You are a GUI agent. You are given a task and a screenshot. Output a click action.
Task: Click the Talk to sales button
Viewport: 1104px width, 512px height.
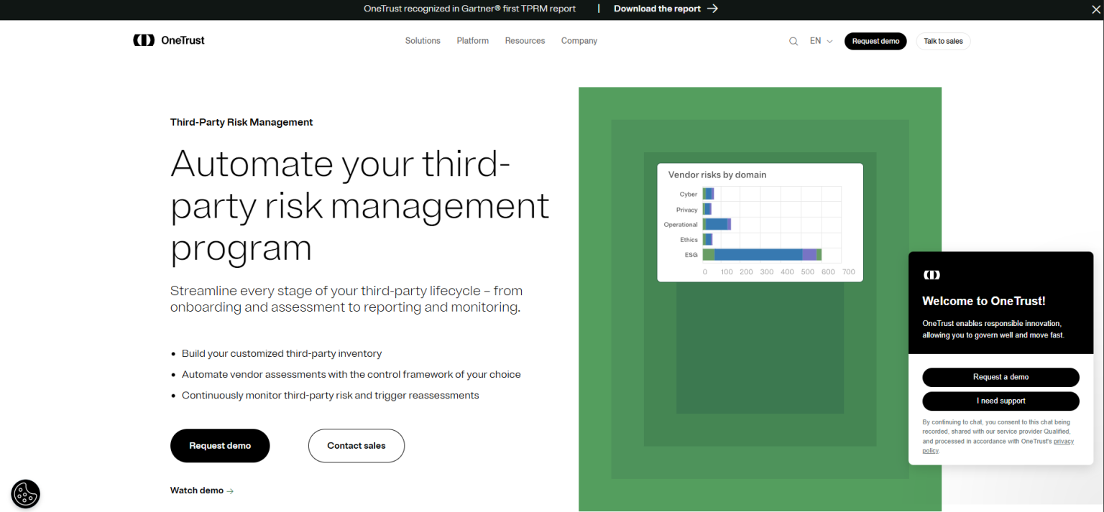[x=943, y=41]
